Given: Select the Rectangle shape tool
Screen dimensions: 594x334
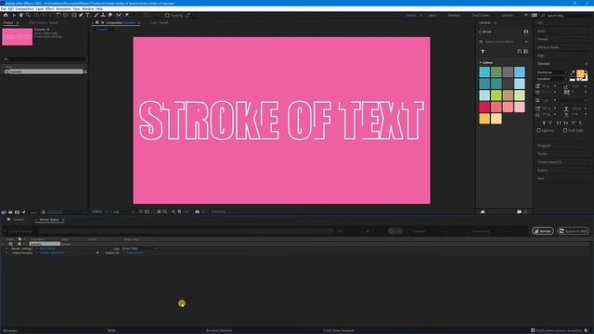Looking at the screenshot, I should pos(74,15).
